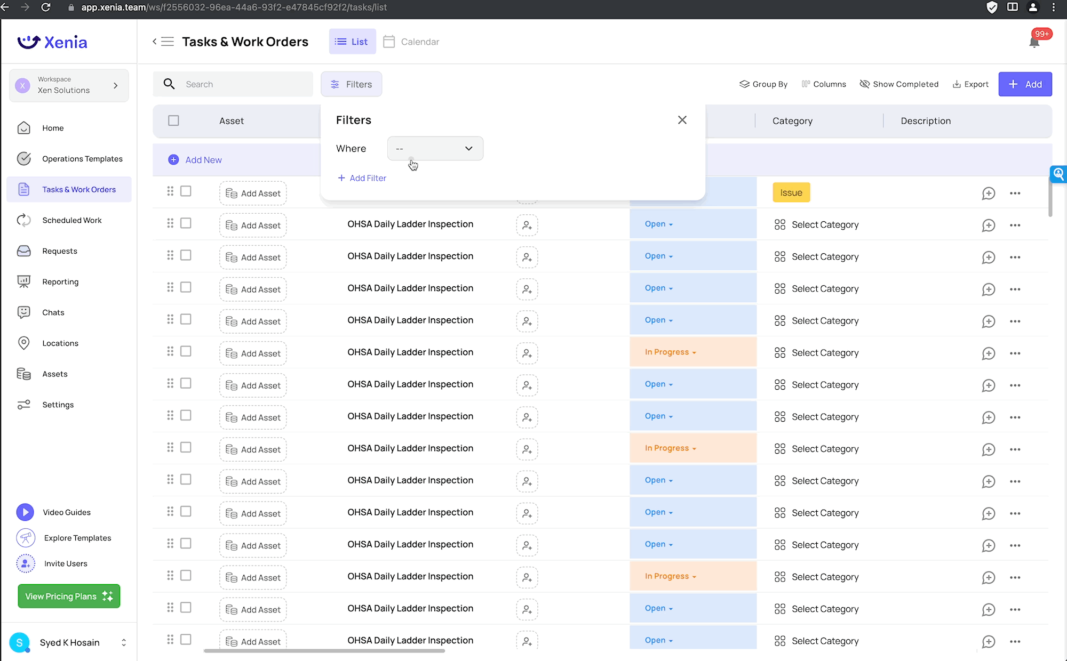
Task: Click the Settings sliders icon
Action: (x=24, y=405)
